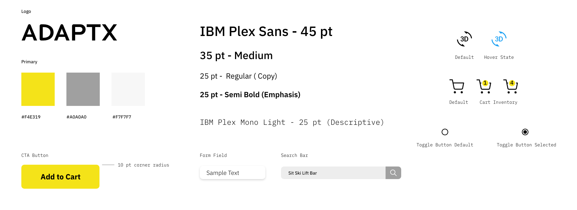The width and height of the screenshot is (577, 210).
Task: Click the magnifying glass search icon
Action: 393,173
